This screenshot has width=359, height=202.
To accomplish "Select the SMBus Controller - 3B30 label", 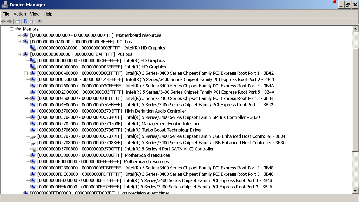I will [x=148, y=117].
